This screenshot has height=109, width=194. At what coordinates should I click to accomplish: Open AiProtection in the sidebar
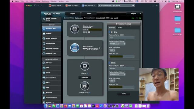[x=51, y=44]
